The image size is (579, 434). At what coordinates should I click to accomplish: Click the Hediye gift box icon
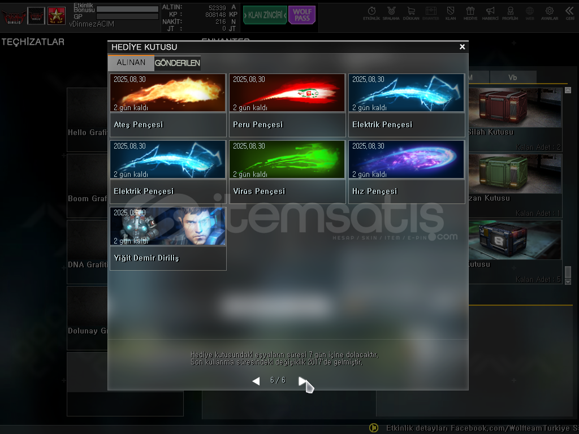470,12
